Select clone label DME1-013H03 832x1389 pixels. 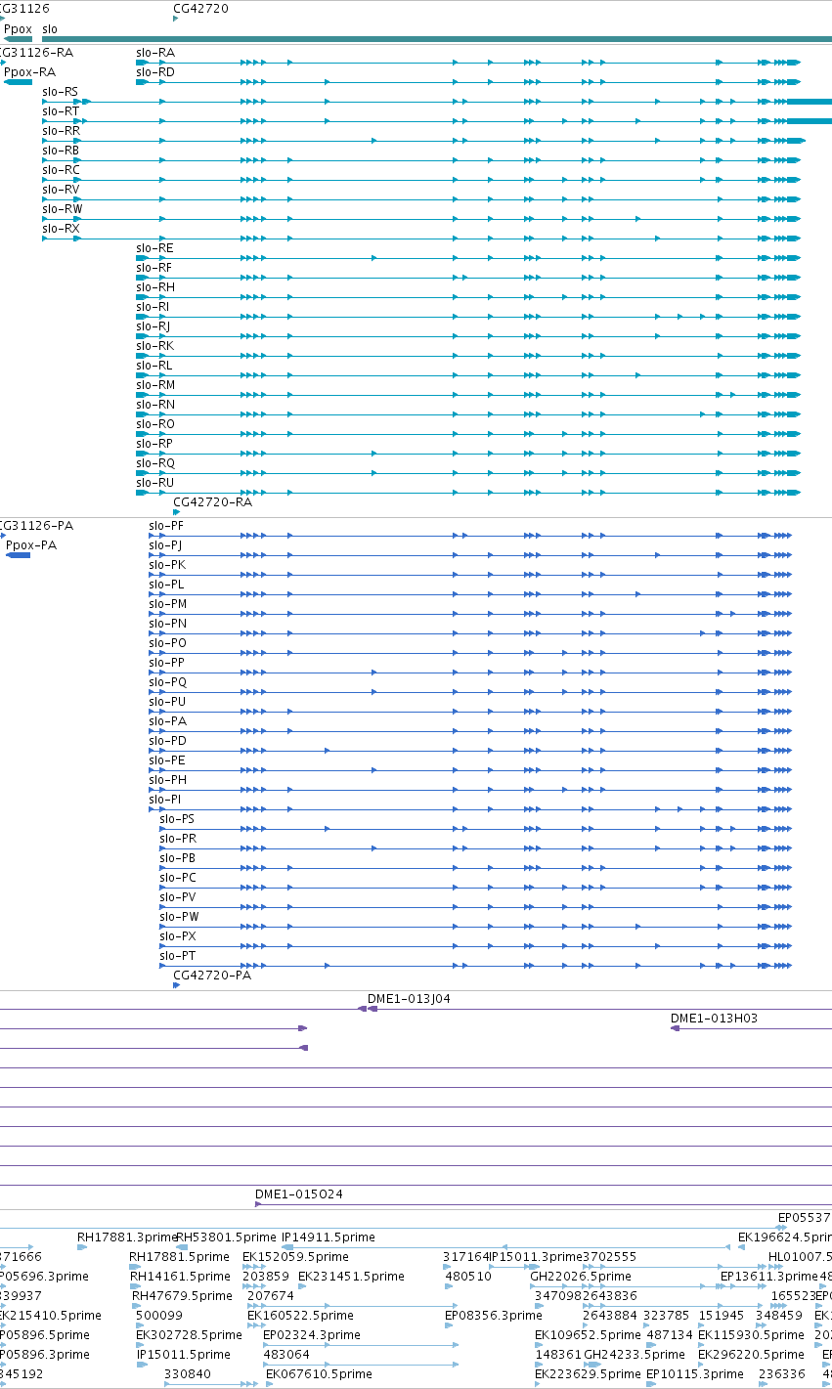point(714,1019)
